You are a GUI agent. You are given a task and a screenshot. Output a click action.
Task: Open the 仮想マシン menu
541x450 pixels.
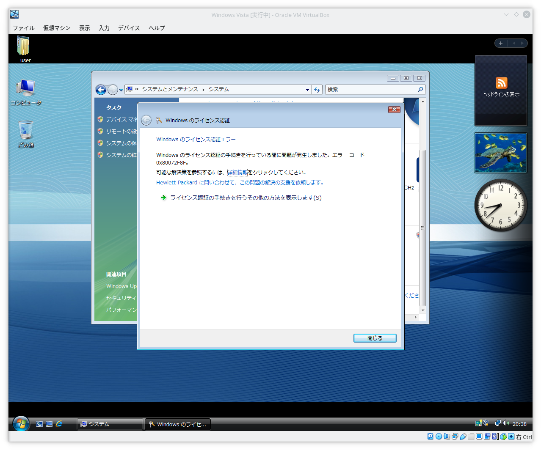tap(57, 28)
